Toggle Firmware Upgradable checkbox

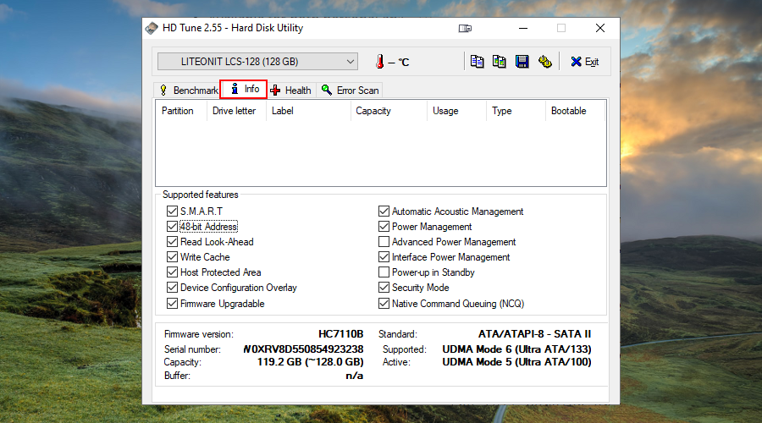tap(172, 304)
